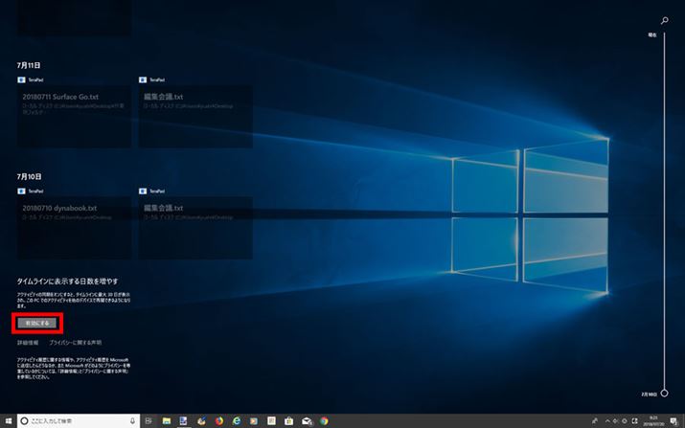Open File Explorer from the taskbar
685x428 pixels.
[x=167, y=420]
